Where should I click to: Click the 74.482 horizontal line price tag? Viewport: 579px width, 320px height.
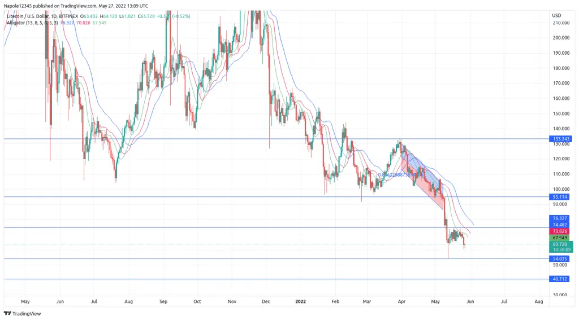(x=560, y=225)
